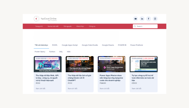Focus the Search input field

click(145, 26)
